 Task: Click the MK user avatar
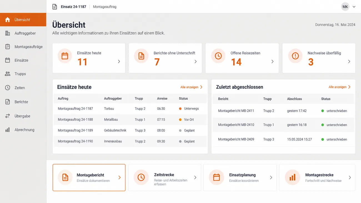click(x=345, y=7)
